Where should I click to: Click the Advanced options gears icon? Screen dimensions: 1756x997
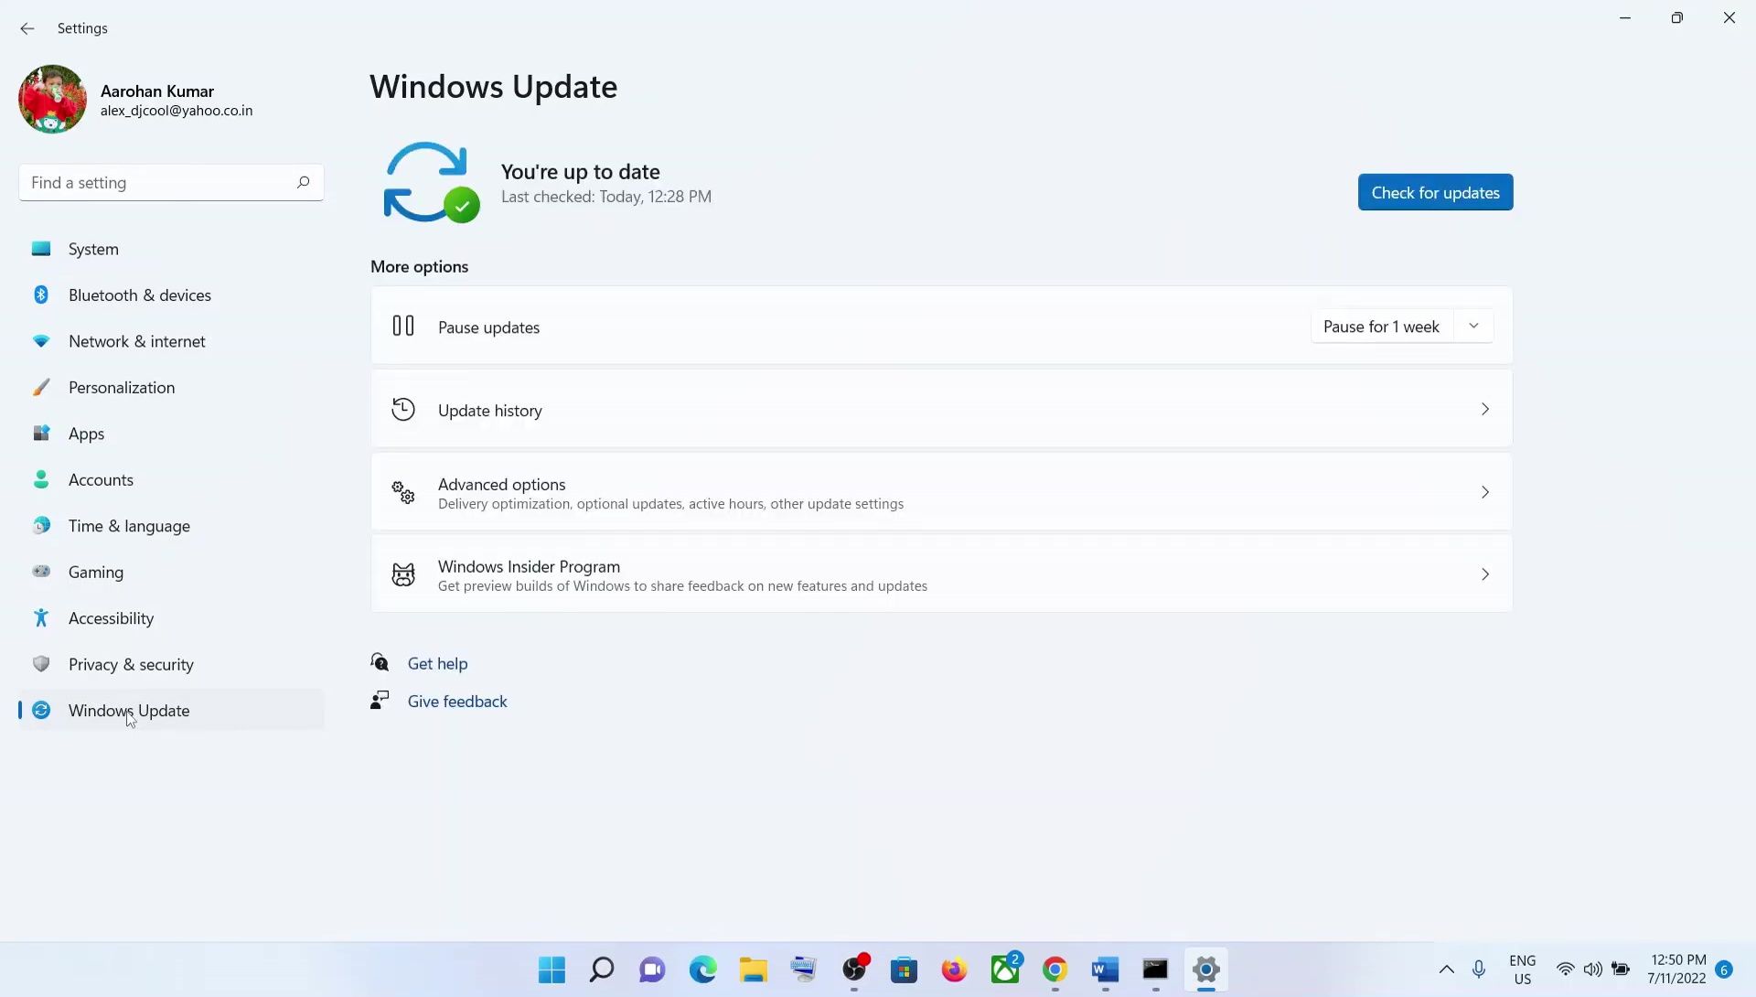pos(403,492)
